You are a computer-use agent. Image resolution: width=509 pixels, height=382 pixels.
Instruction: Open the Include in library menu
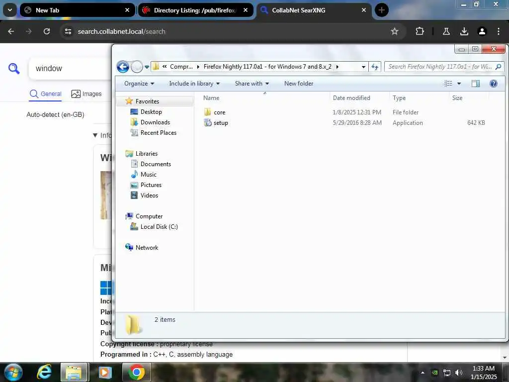194,84
